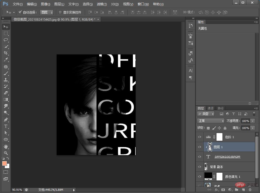Switch to the 通道 tab
Image resolution: width=260 pixels, height=193 pixels.
click(211, 108)
